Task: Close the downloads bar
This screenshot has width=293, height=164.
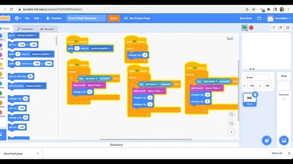Action: point(289,153)
